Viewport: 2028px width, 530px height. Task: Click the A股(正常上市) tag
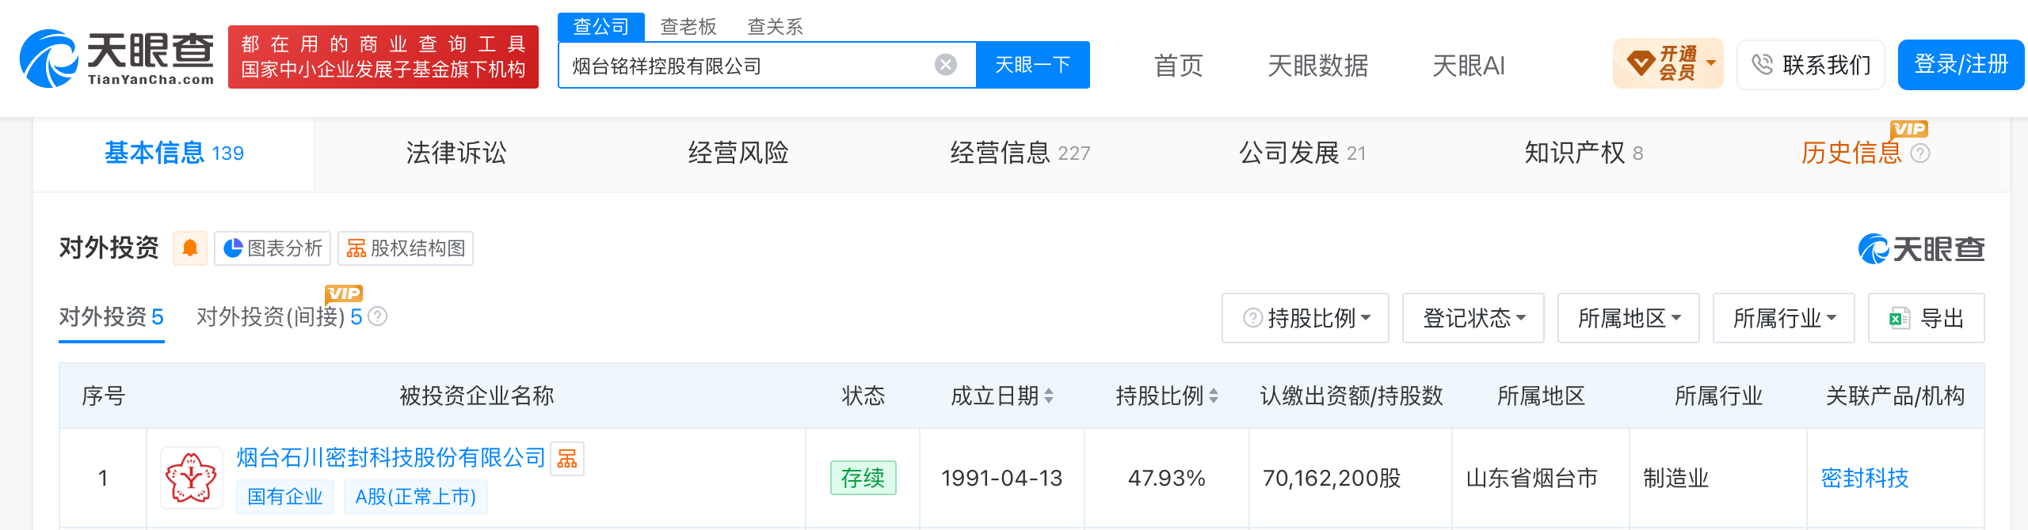pos(416,497)
